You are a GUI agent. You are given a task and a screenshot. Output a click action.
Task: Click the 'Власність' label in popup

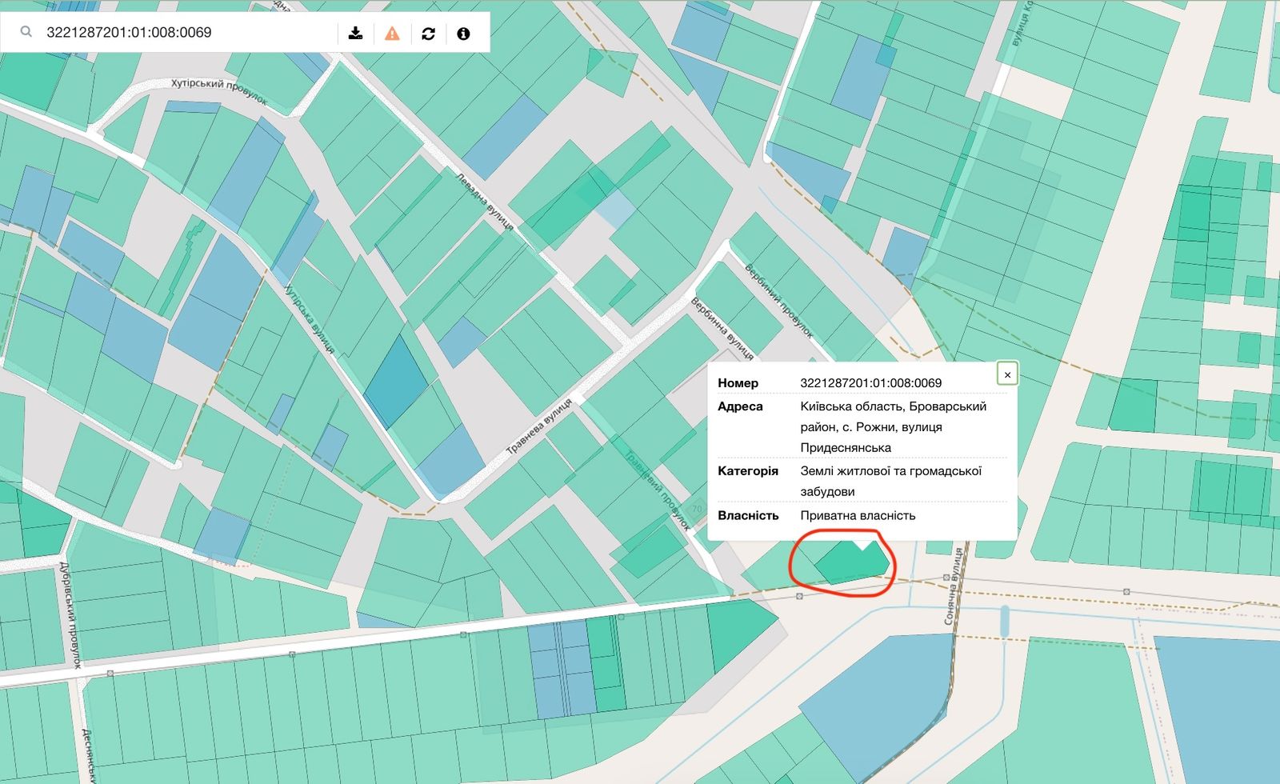click(x=748, y=515)
